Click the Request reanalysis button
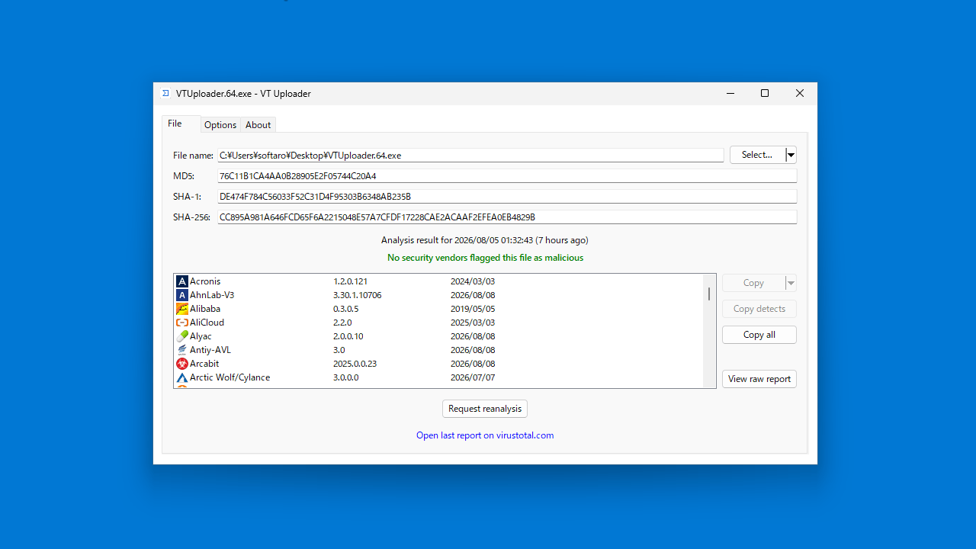This screenshot has height=549, width=976. [485, 409]
